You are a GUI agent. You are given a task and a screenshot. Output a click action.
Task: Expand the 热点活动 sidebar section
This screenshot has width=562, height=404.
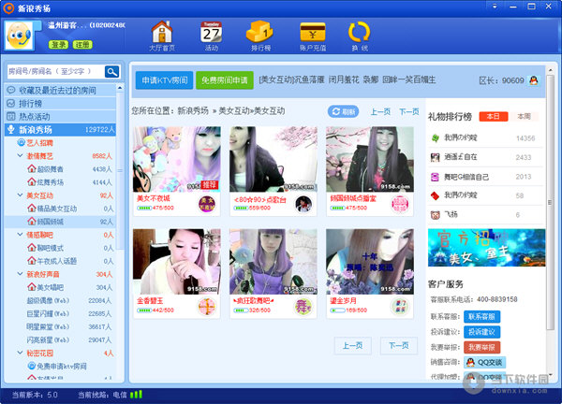coord(60,116)
